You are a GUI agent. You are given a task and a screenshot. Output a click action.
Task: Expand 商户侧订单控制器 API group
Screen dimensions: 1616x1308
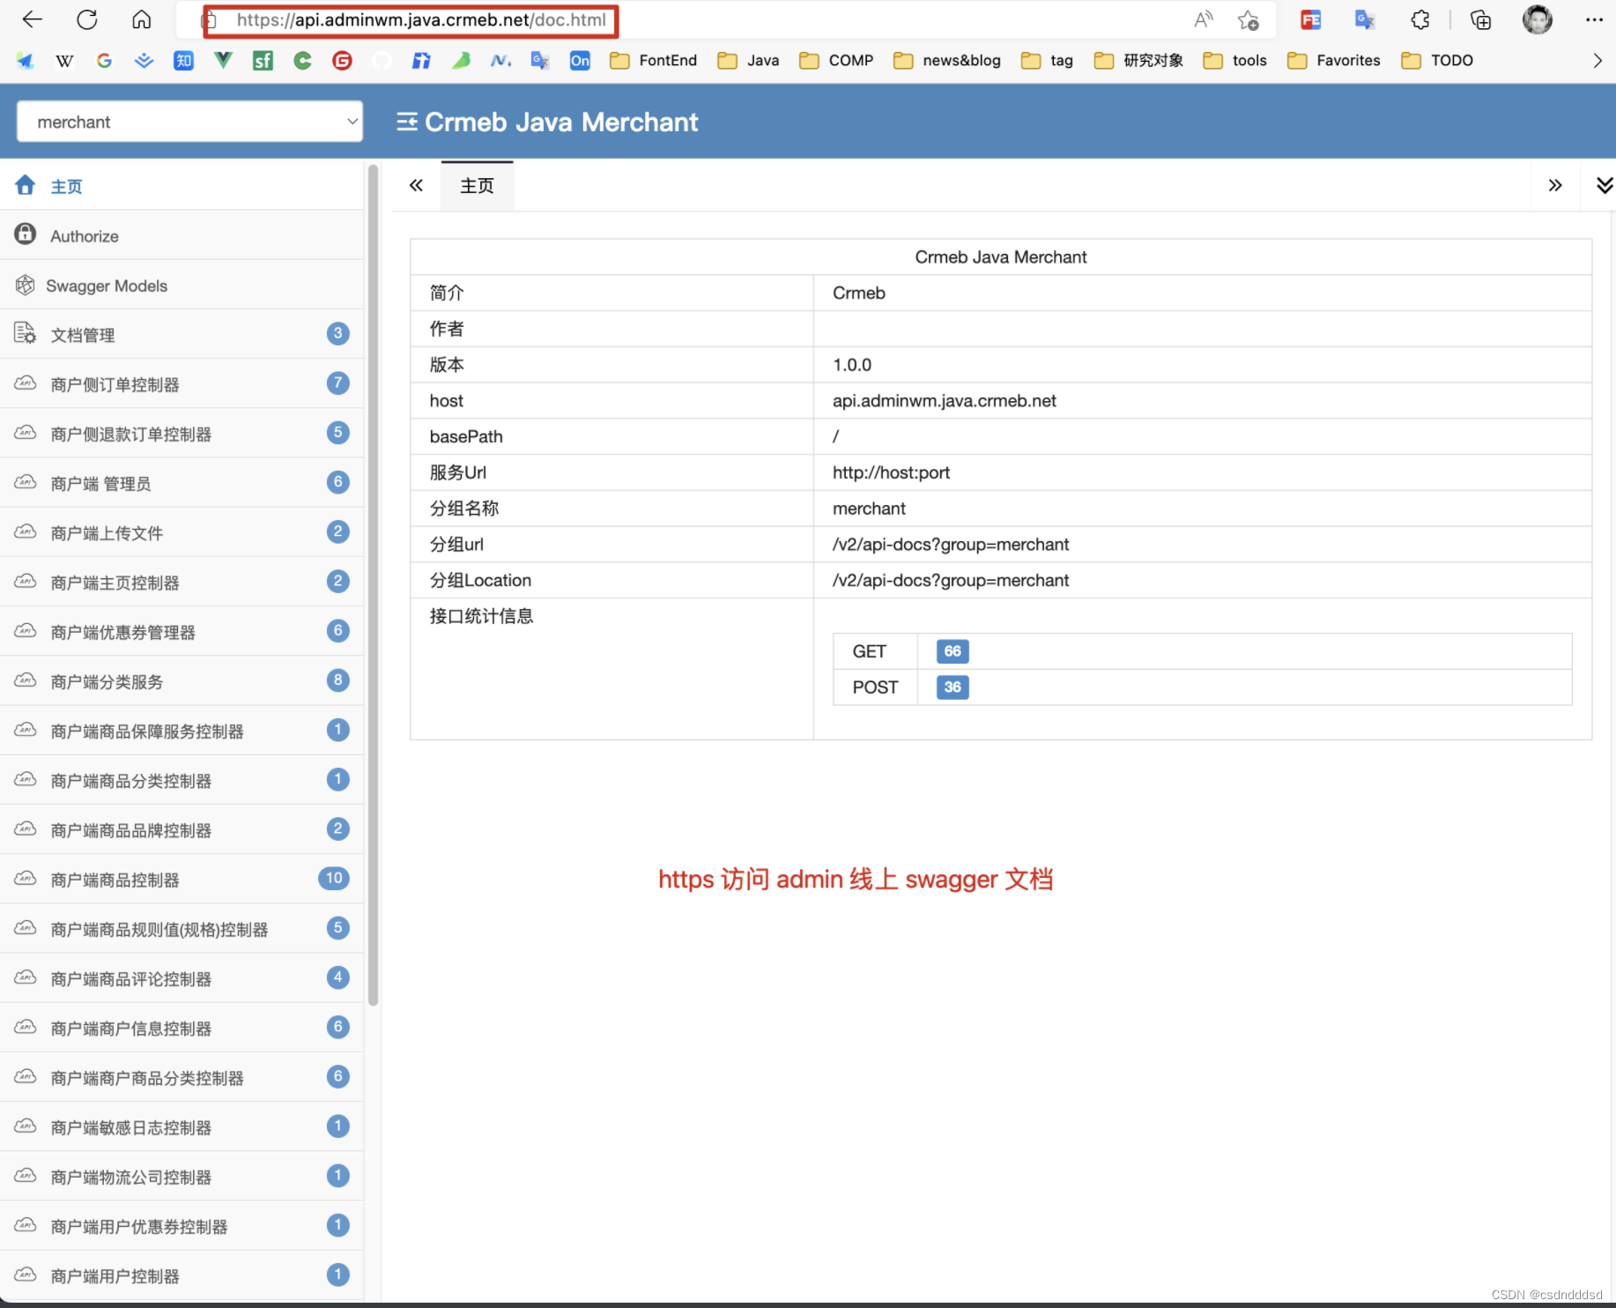click(182, 383)
